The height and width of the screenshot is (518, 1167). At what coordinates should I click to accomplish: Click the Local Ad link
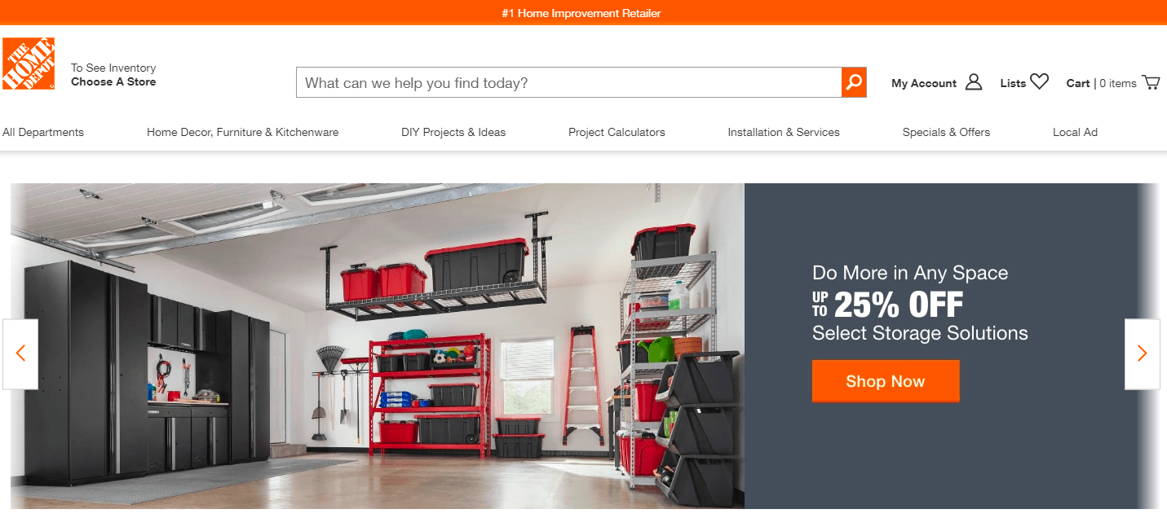[1075, 132]
